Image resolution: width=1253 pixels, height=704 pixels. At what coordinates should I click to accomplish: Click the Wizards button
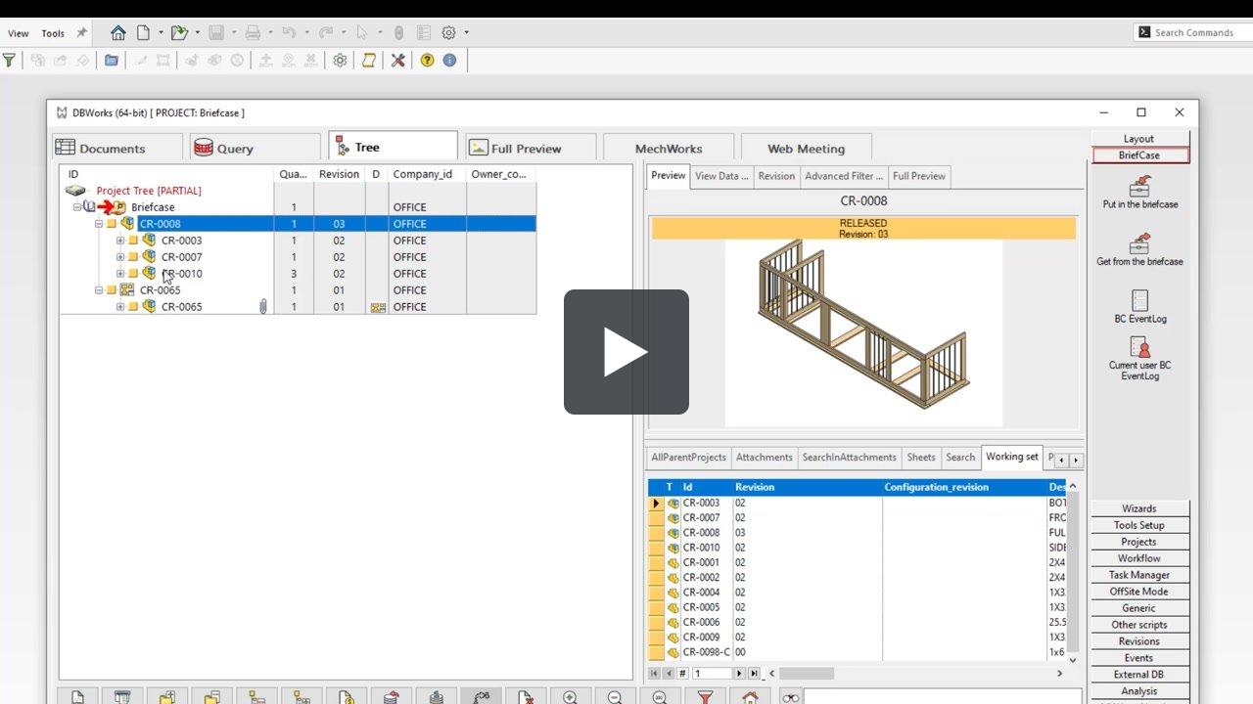1138,507
